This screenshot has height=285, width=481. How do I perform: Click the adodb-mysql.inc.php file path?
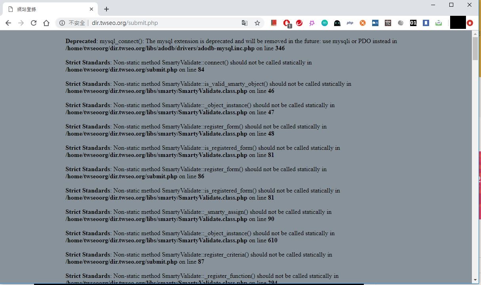click(x=160, y=48)
